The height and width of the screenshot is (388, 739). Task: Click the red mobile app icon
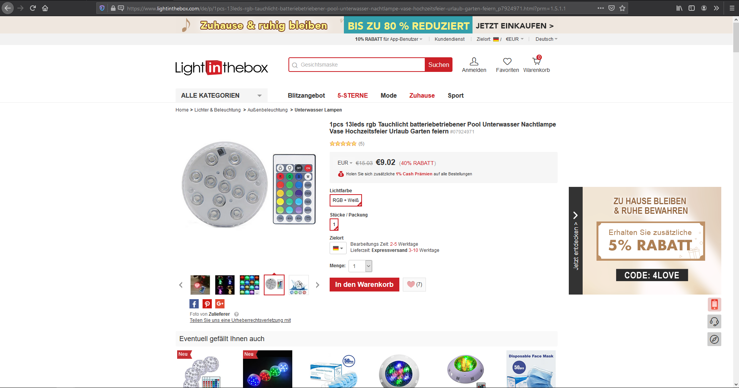[714, 305]
